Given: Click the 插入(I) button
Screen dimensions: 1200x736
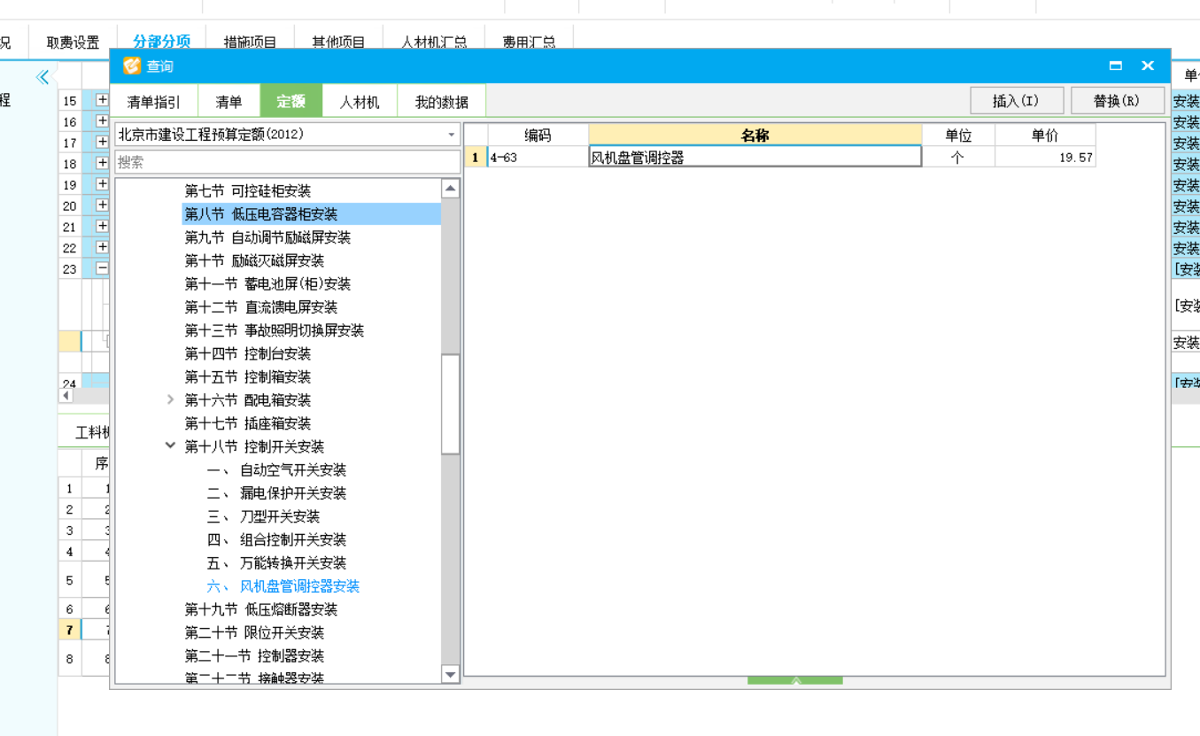Looking at the screenshot, I should [1017, 100].
